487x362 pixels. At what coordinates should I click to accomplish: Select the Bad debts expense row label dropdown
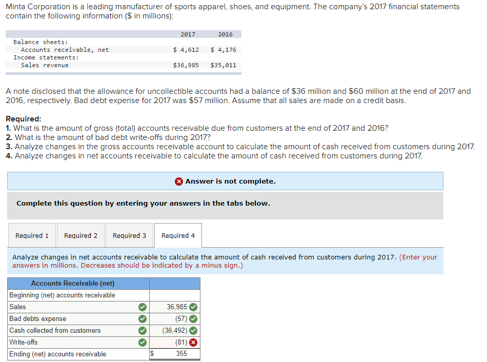coord(78,319)
